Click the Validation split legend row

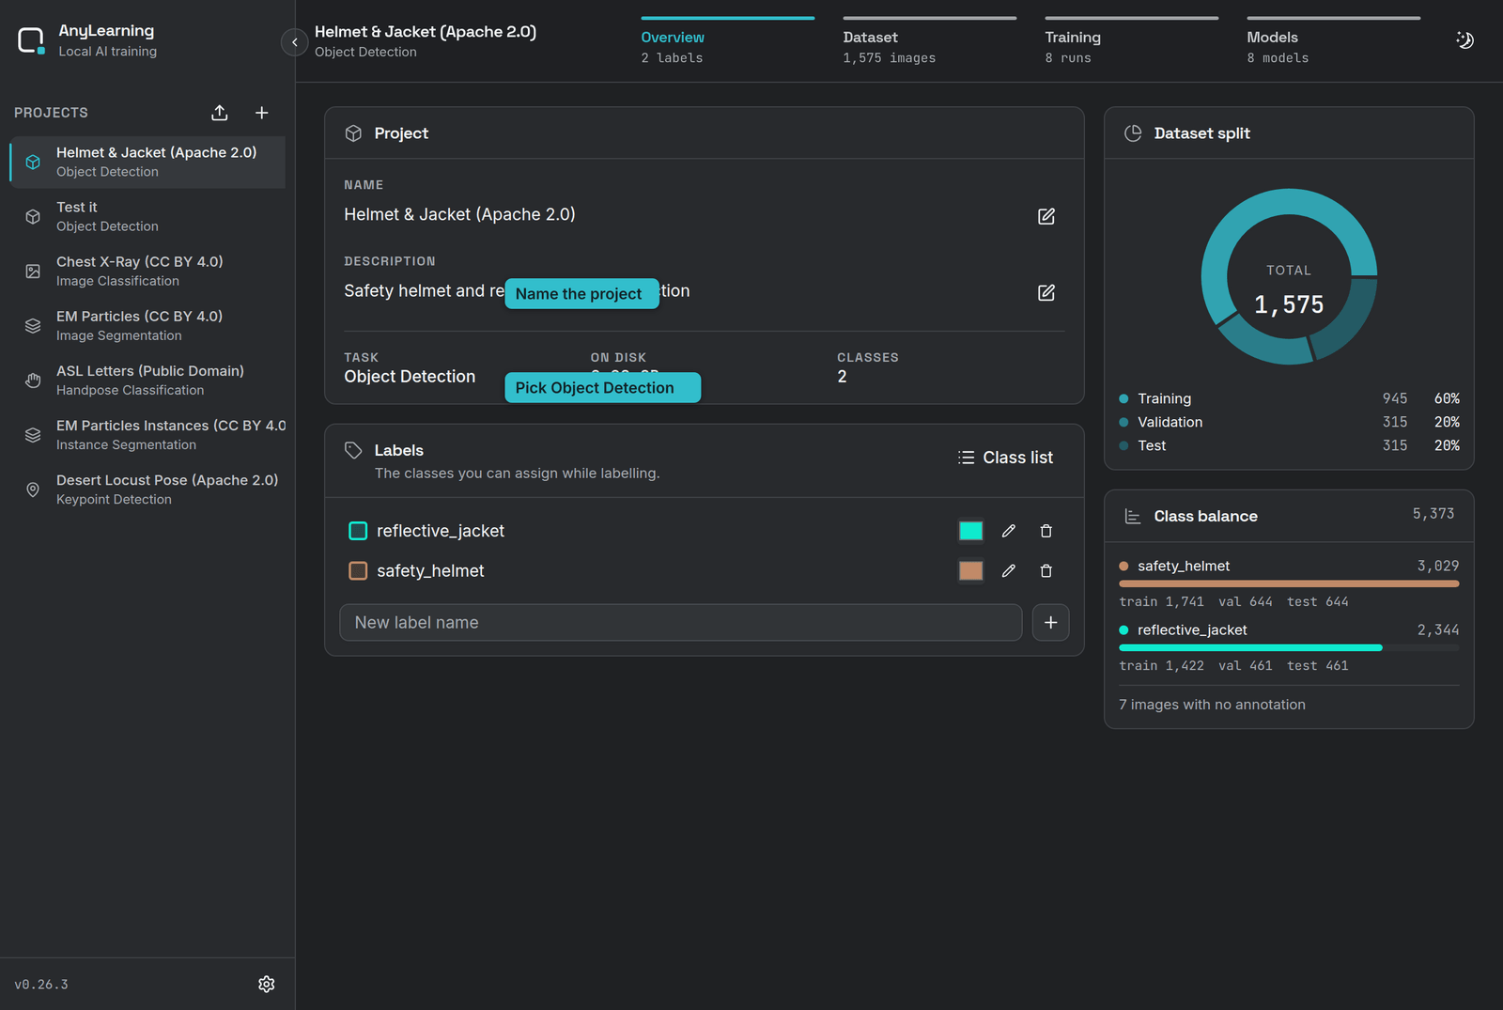1289,422
